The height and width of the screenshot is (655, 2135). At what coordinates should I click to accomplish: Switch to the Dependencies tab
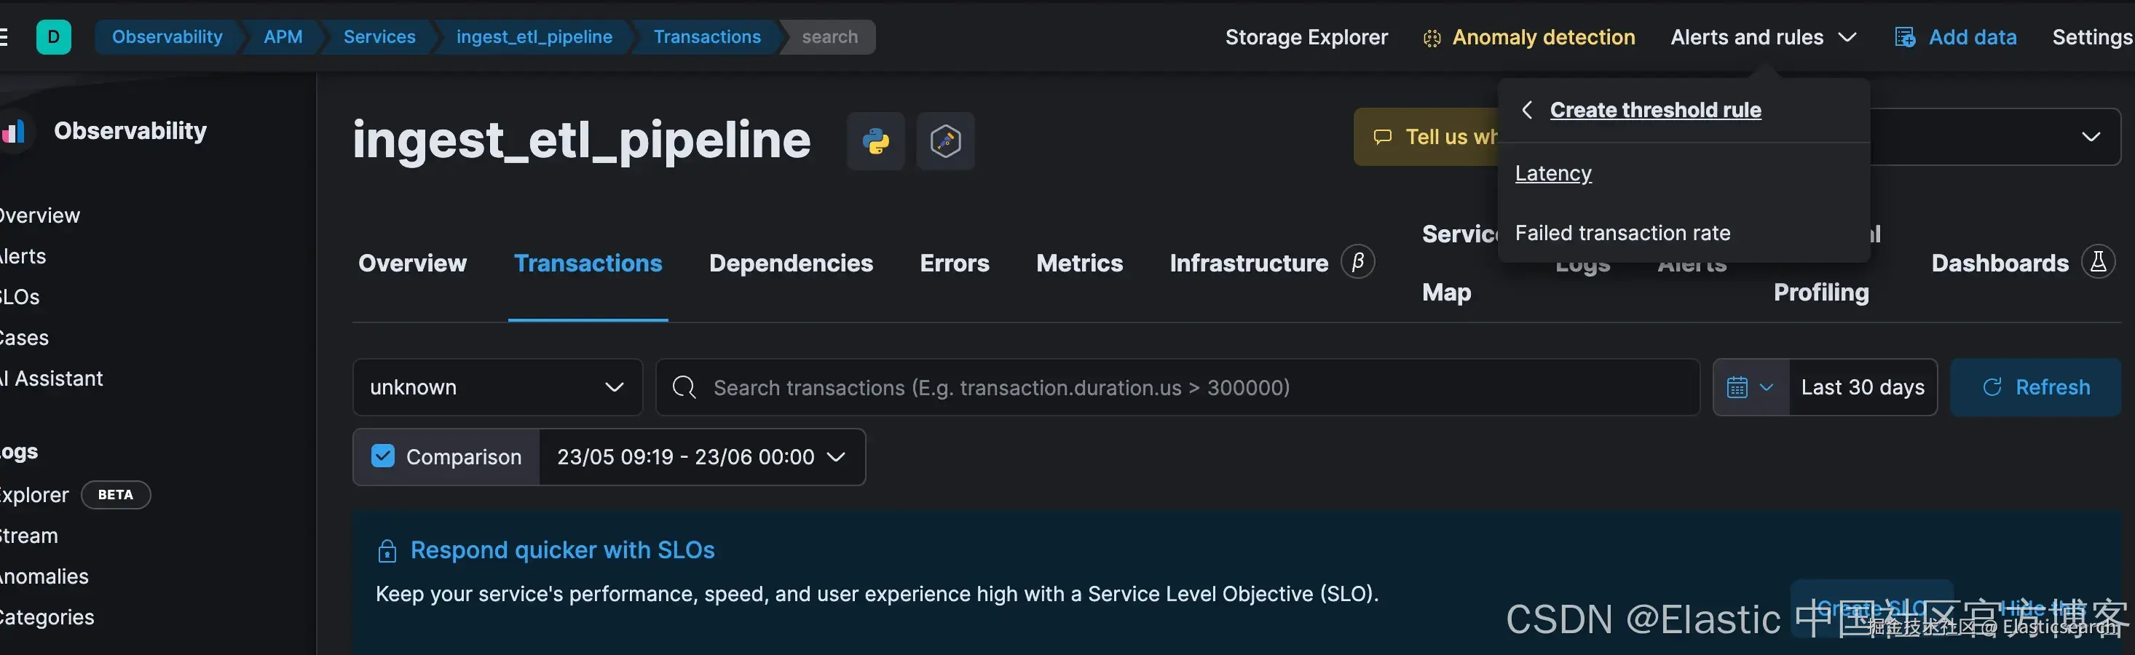pyautogui.click(x=791, y=263)
